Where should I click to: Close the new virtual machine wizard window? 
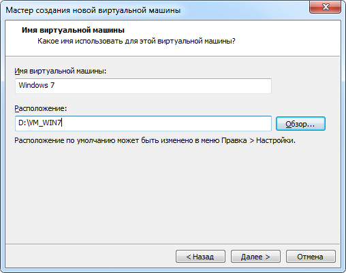pyautogui.click(x=325, y=7)
